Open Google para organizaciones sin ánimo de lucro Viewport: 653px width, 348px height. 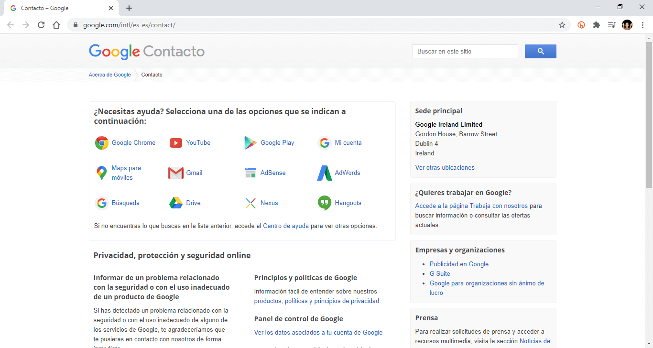pos(487,288)
